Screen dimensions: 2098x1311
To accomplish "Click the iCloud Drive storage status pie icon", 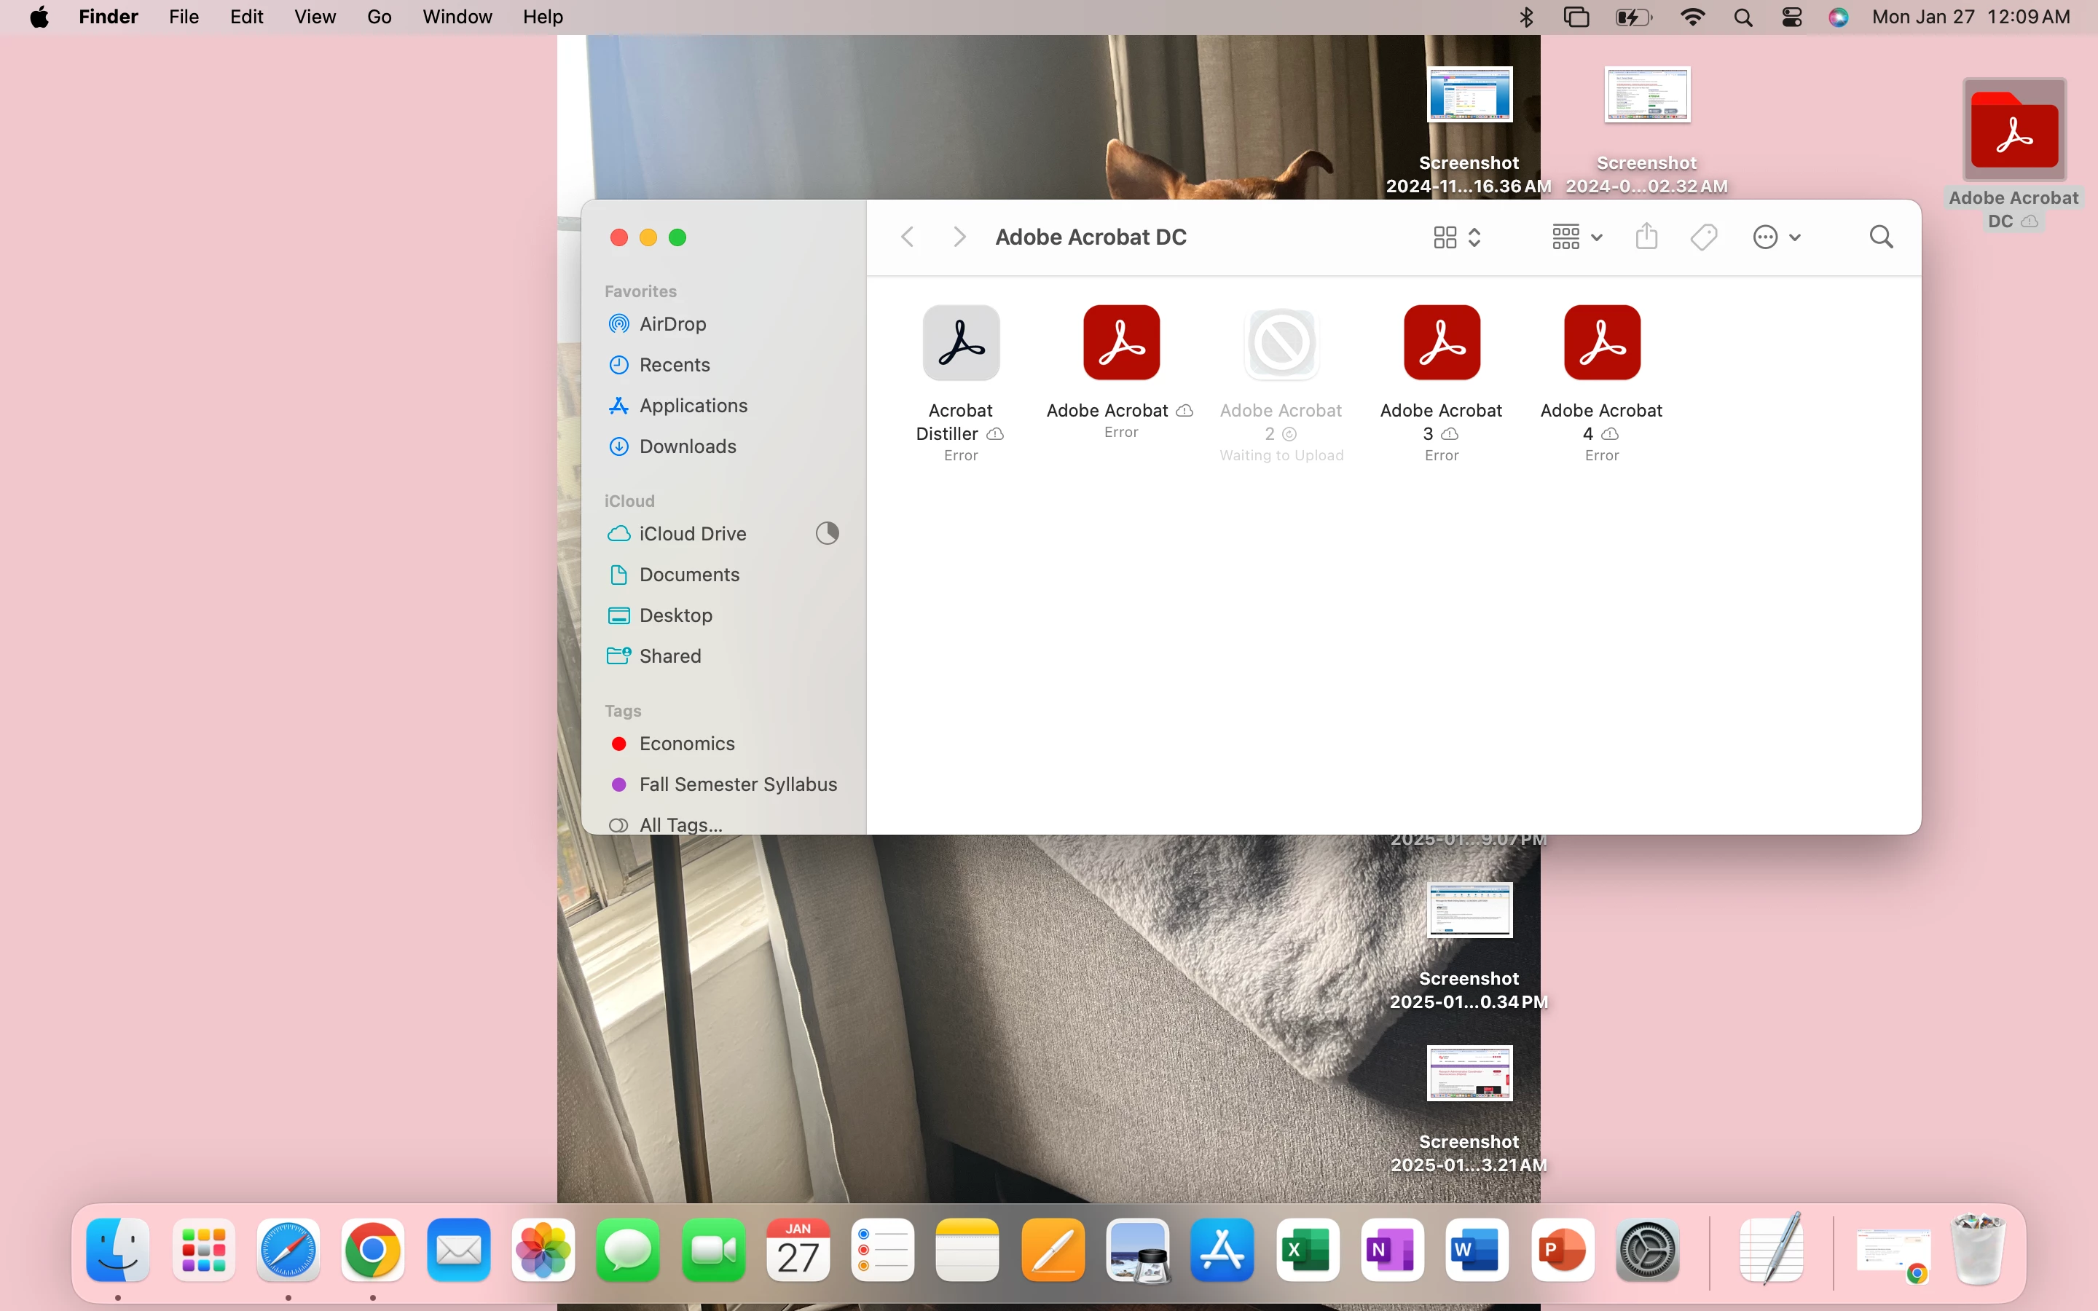I will point(827,533).
